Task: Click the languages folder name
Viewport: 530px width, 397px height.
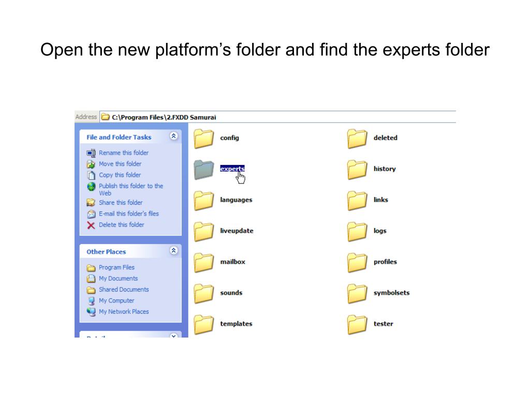Action: pyautogui.click(x=236, y=200)
